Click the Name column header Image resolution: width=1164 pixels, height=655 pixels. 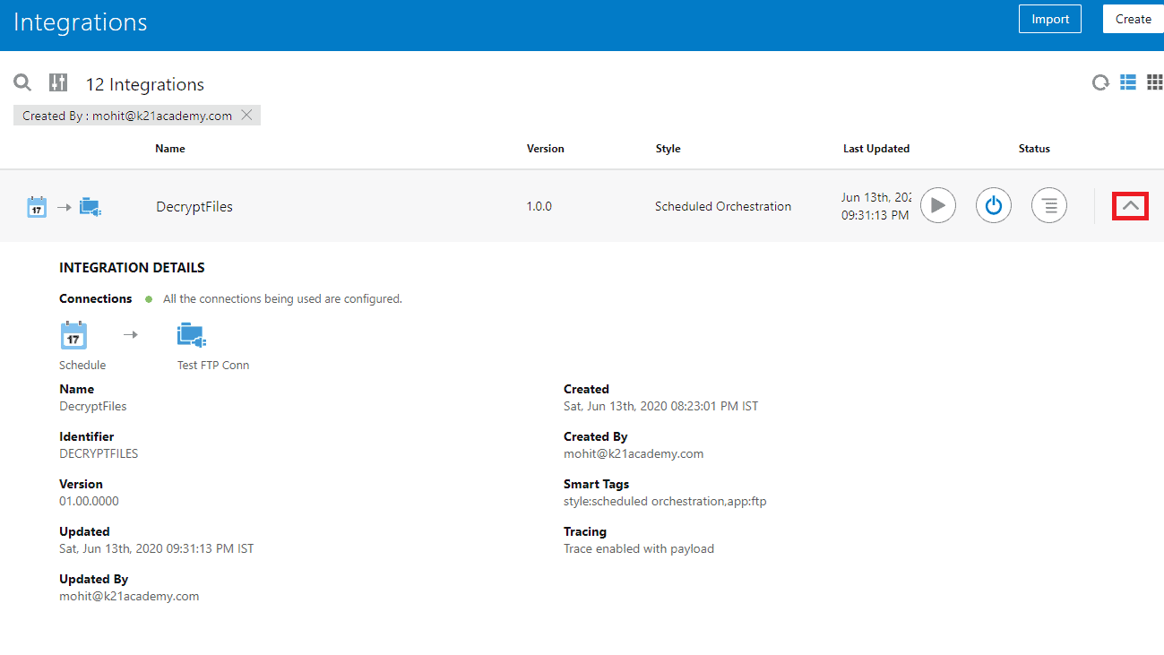pyautogui.click(x=169, y=149)
